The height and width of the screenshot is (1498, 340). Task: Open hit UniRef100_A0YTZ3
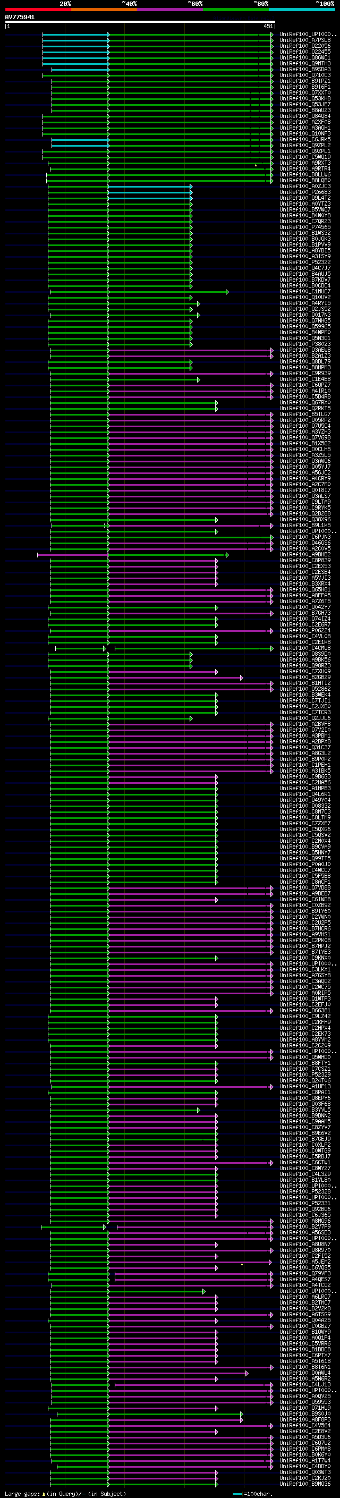click(x=305, y=204)
